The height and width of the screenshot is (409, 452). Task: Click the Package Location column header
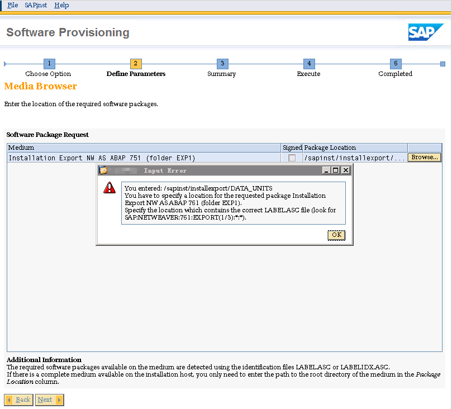coord(355,148)
